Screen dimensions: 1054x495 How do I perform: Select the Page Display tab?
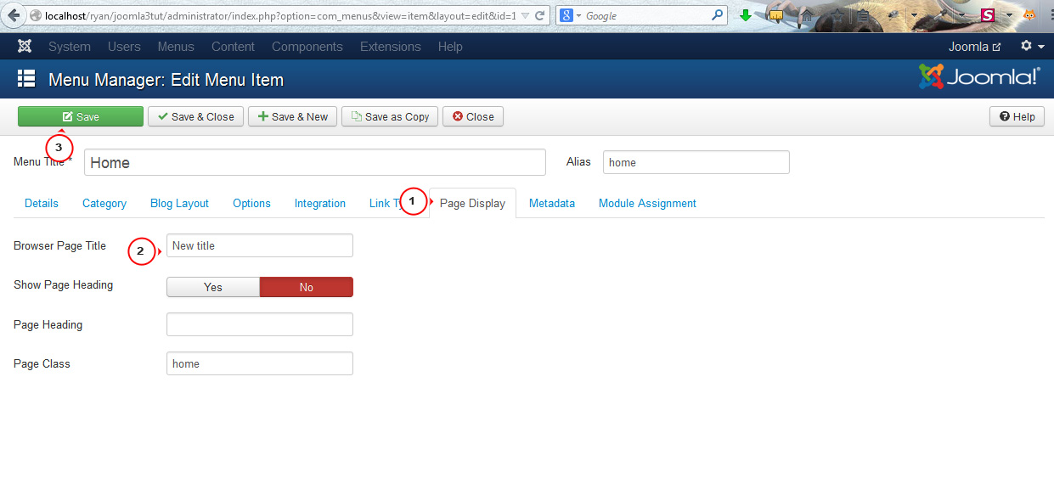click(x=472, y=204)
